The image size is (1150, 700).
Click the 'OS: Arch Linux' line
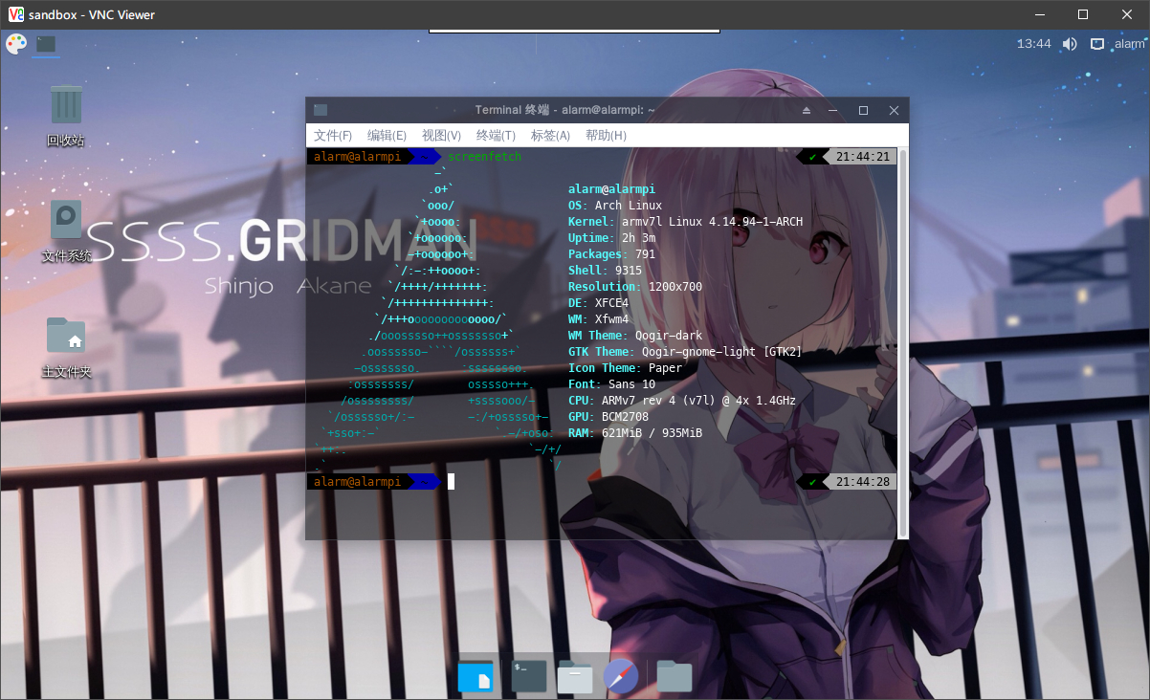click(615, 206)
